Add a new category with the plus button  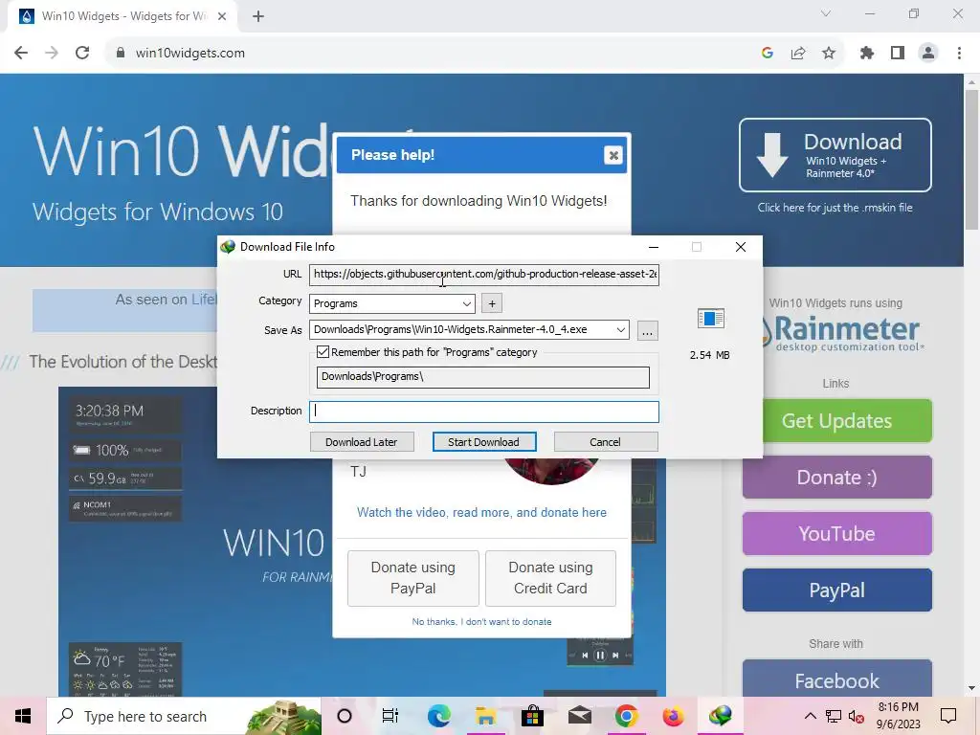pos(492,303)
